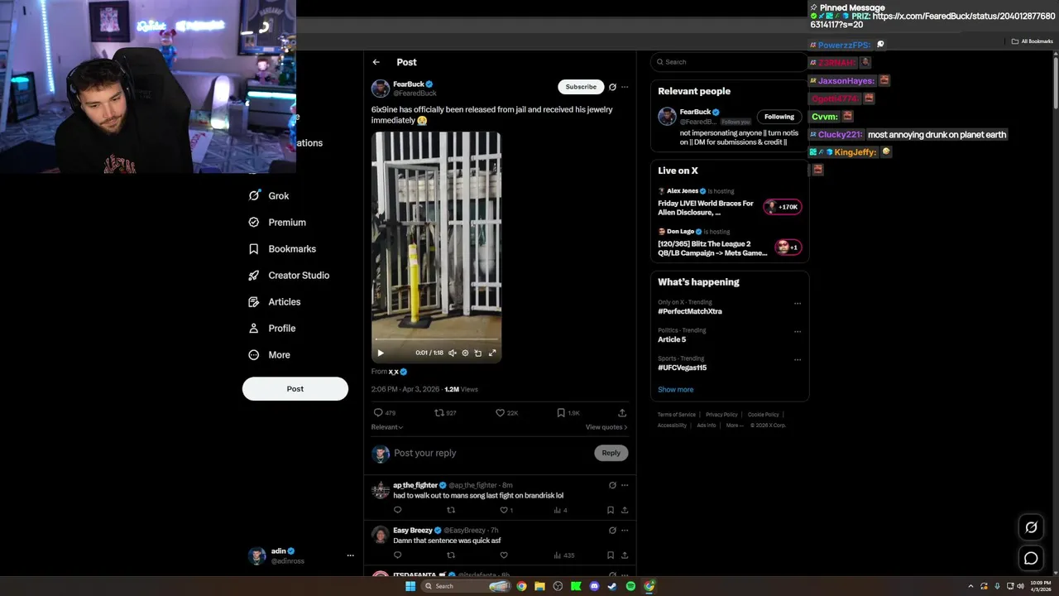This screenshot has width=1059, height=596.
Task: Repost ap_the_fighter's comment
Action: click(451, 510)
